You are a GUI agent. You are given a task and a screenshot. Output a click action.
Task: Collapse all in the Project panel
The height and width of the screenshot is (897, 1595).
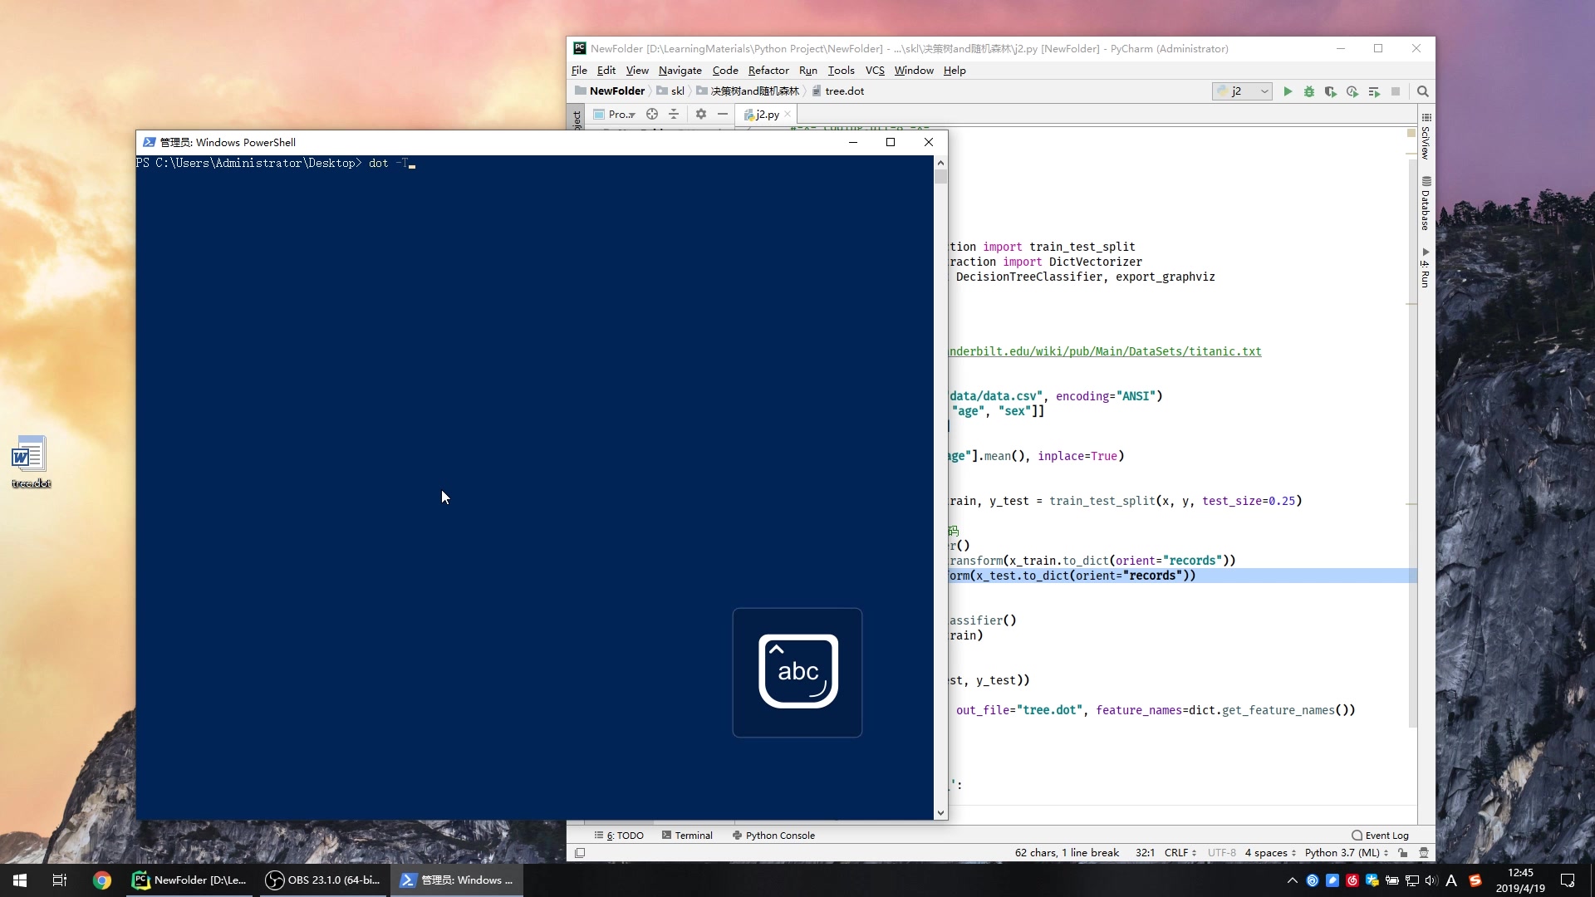point(674,114)
